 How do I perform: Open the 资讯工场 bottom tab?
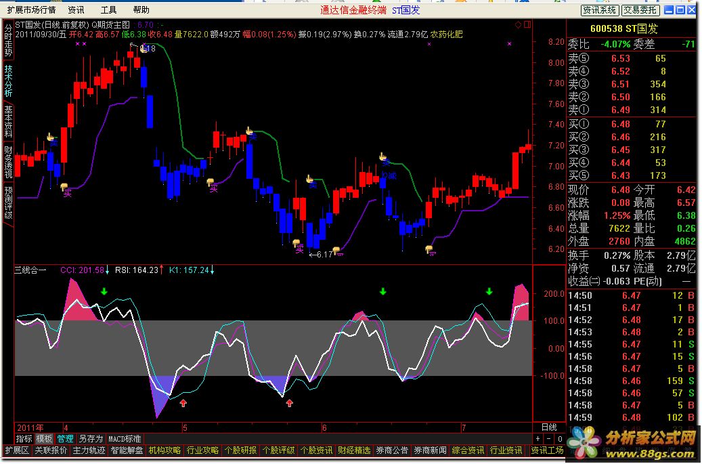pos(547,450)
